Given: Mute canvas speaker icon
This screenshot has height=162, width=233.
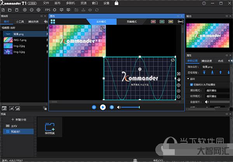Looking at the screenshot, I should [118, 107].
